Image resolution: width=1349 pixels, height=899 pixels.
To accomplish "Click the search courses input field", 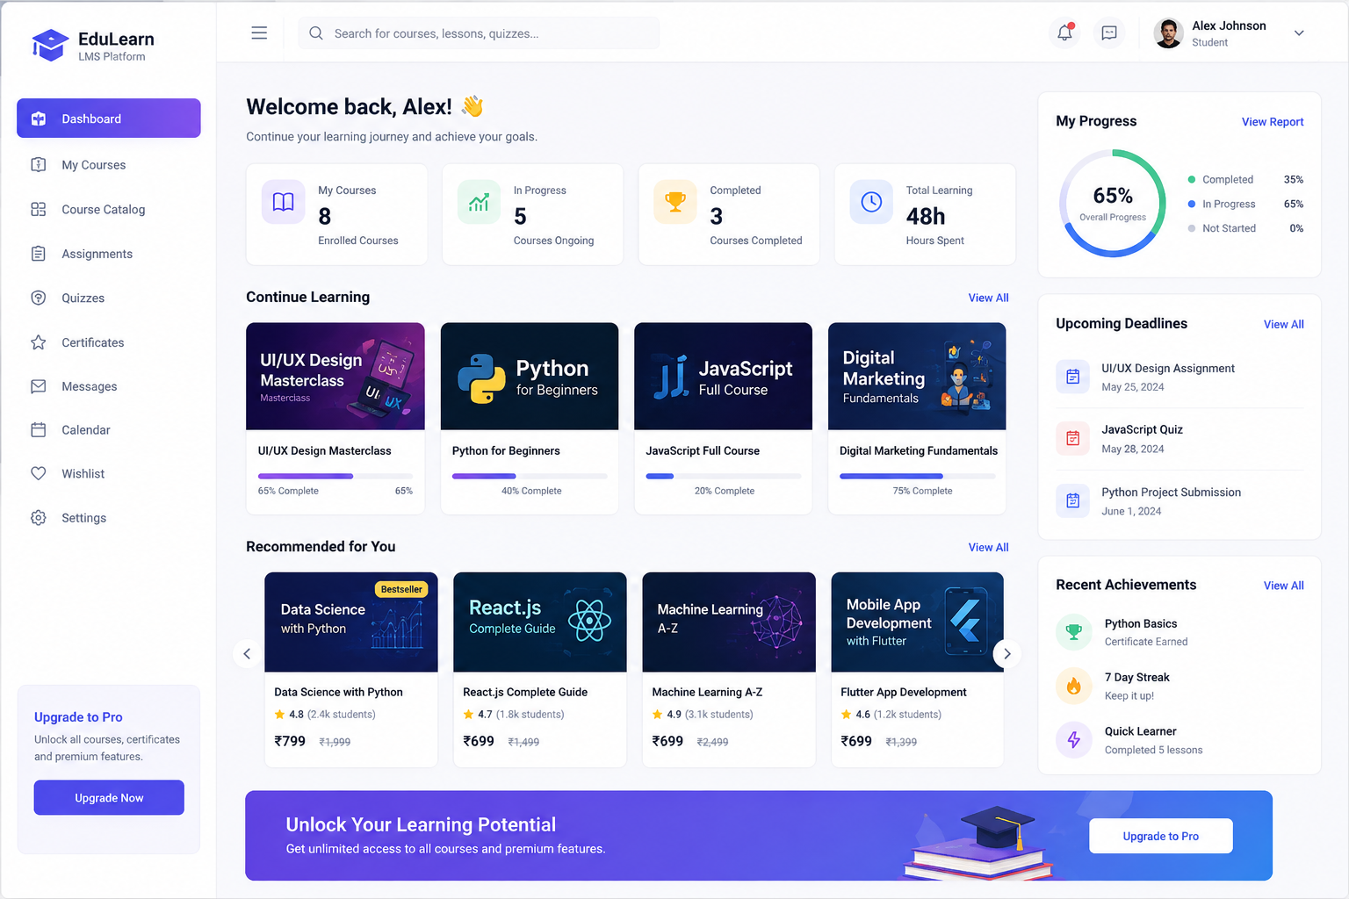I will coord(479,33).
